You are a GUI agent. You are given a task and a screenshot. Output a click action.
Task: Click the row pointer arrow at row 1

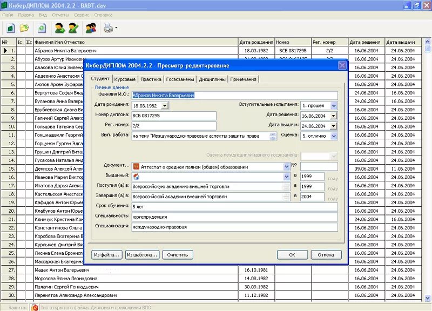point(5,51)
